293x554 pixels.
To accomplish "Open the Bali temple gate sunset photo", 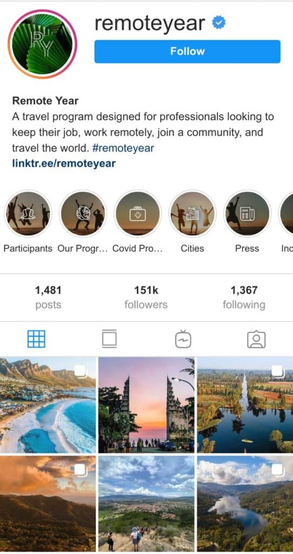I will click(146, 405).
